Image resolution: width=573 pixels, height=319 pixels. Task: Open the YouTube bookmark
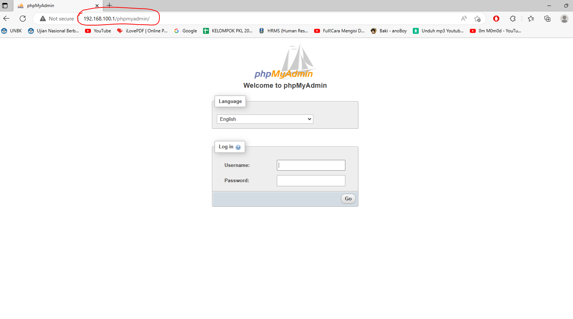tap(98, 31)
